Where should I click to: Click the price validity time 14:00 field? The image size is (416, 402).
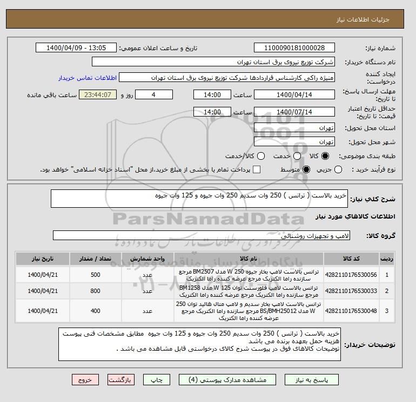(x=212, y=112)
